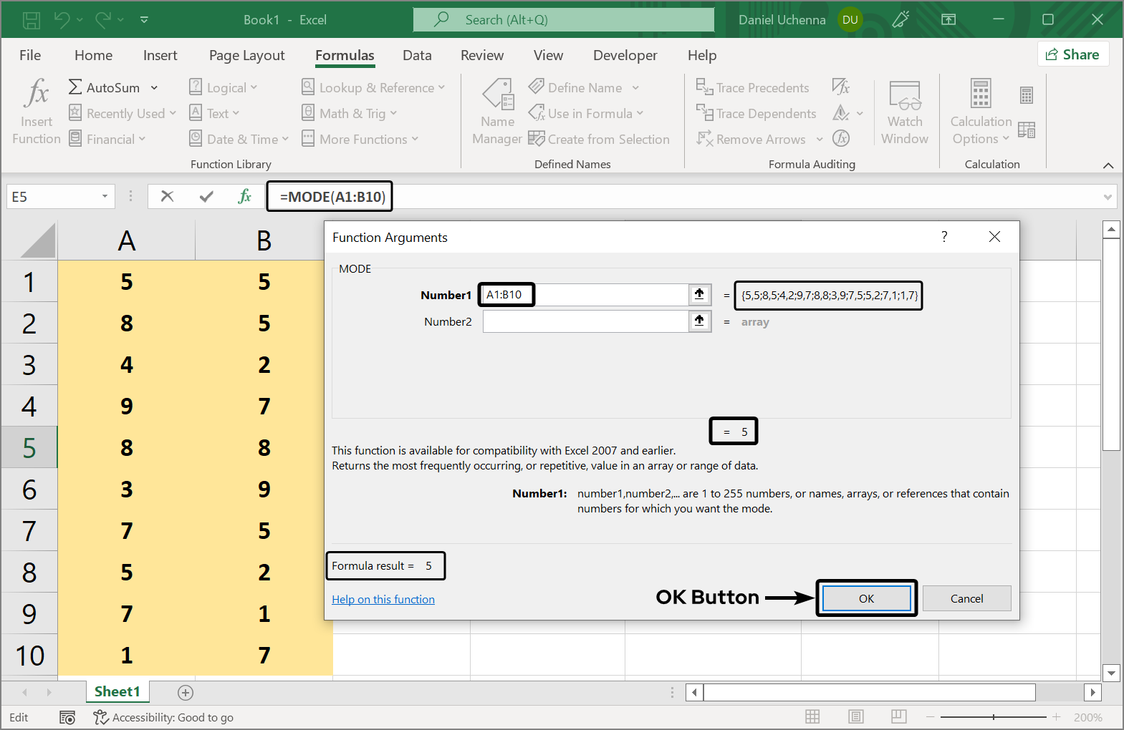Add a new sheet with plus icon
The width and height of the screenshot is (1124, 730).
tap(186, 692)
